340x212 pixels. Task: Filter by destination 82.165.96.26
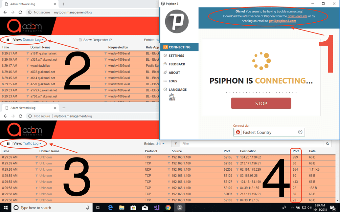click(237, 176)
